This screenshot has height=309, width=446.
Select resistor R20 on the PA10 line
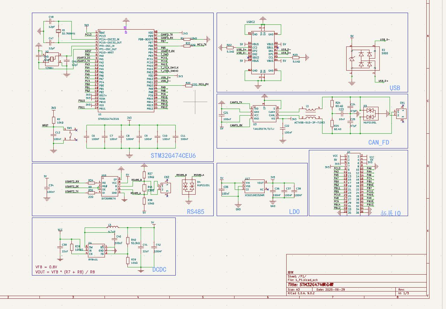pos(189,85)
